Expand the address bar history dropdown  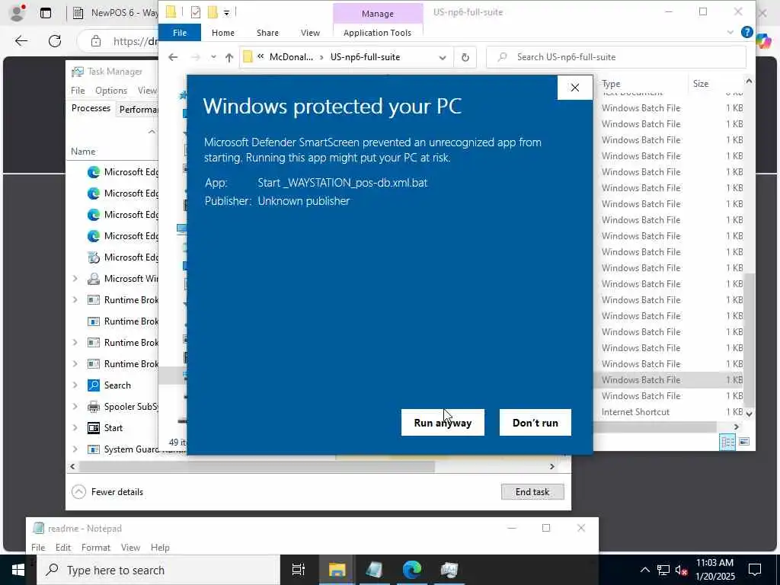[x=443, y=57]
